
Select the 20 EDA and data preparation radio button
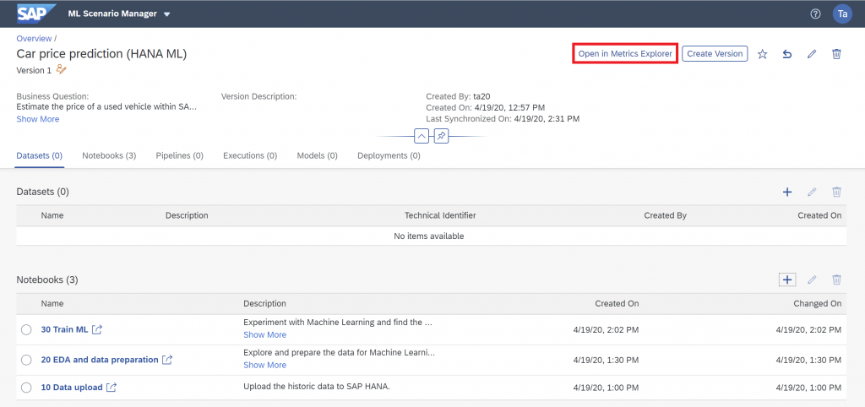(26, 360)
